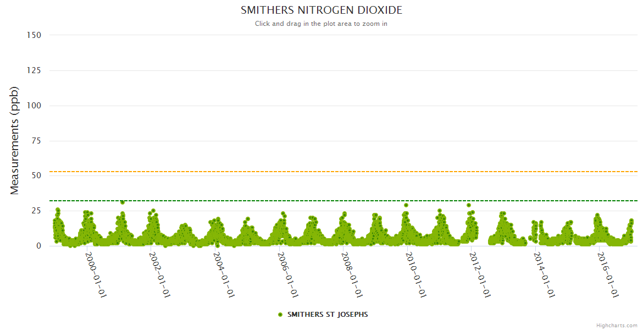
Task: Click the 150 y-axis tick label
Action: click(34, 35)
